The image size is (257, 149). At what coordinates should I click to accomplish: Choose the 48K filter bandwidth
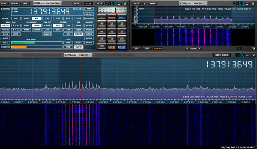[68, 30]
